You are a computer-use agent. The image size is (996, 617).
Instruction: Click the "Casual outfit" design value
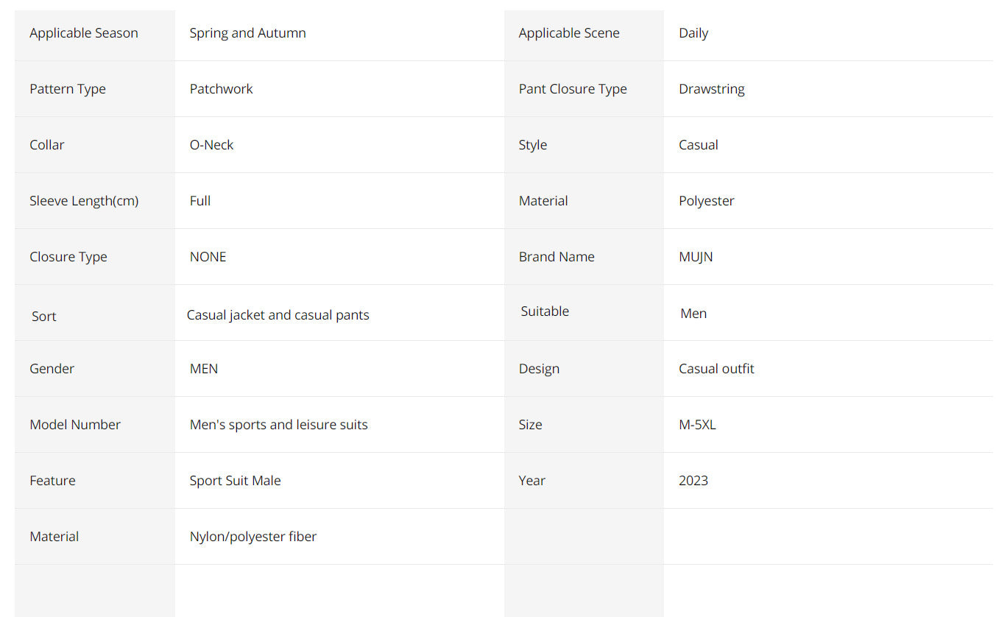pyautogui.click(x=716, y=369)
